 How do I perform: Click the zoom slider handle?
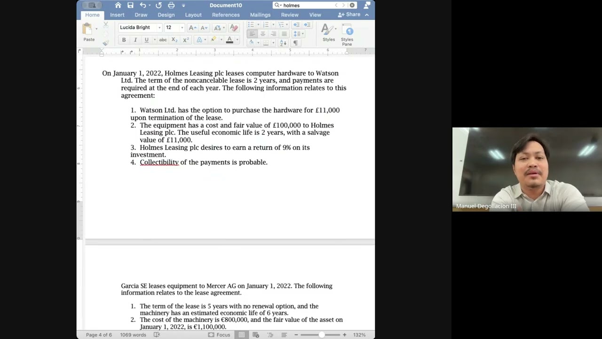tap(322, 335)
